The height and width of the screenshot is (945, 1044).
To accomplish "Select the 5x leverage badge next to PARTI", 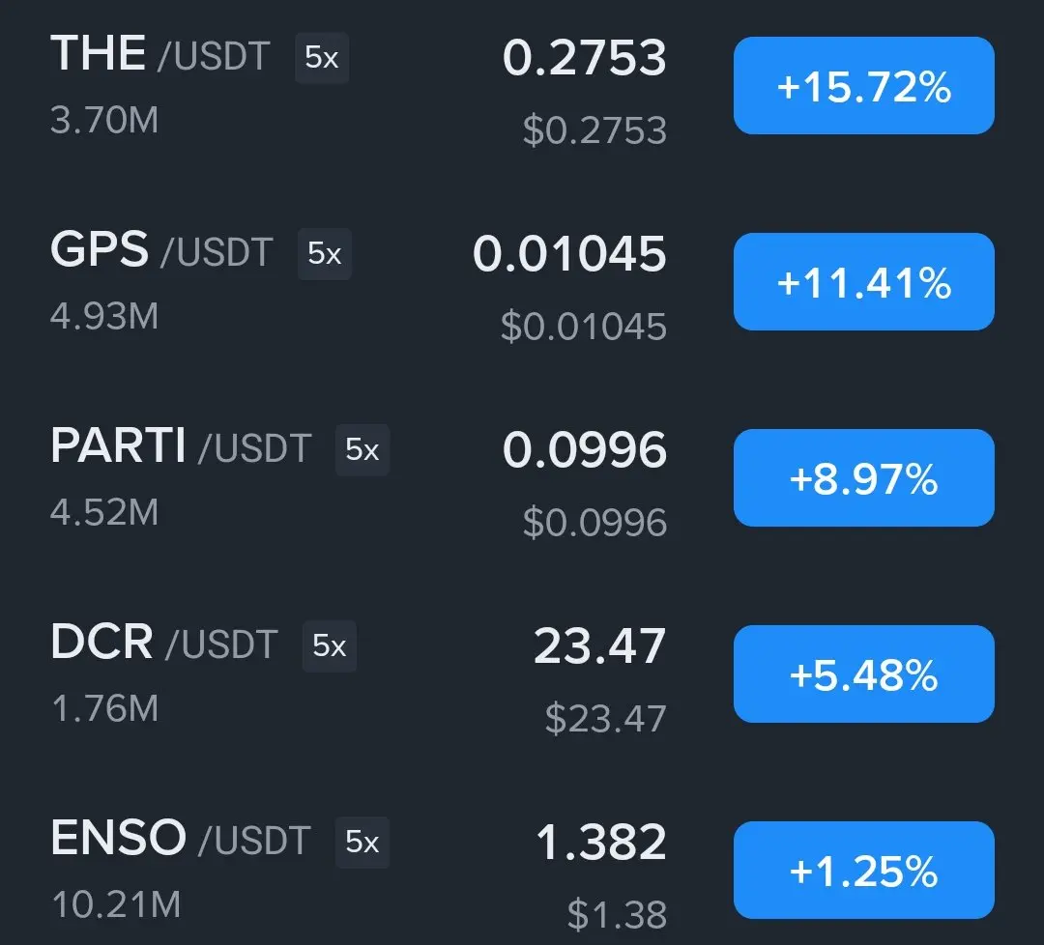I will point(362,450).
